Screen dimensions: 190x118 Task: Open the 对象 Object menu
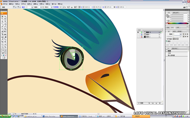pyautogui.click(x=17, y=4)
